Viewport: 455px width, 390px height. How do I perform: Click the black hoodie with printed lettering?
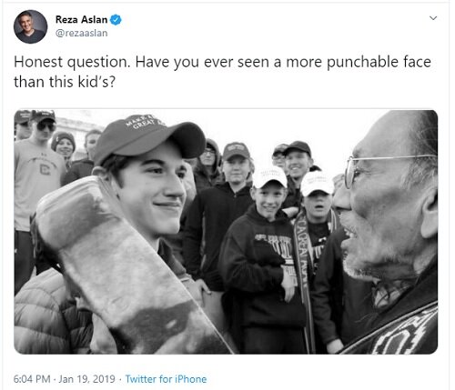[x=261, y=266]
